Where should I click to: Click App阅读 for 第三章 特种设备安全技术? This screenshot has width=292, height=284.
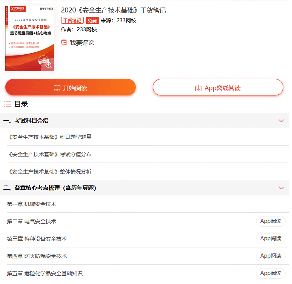click(270, 239)
